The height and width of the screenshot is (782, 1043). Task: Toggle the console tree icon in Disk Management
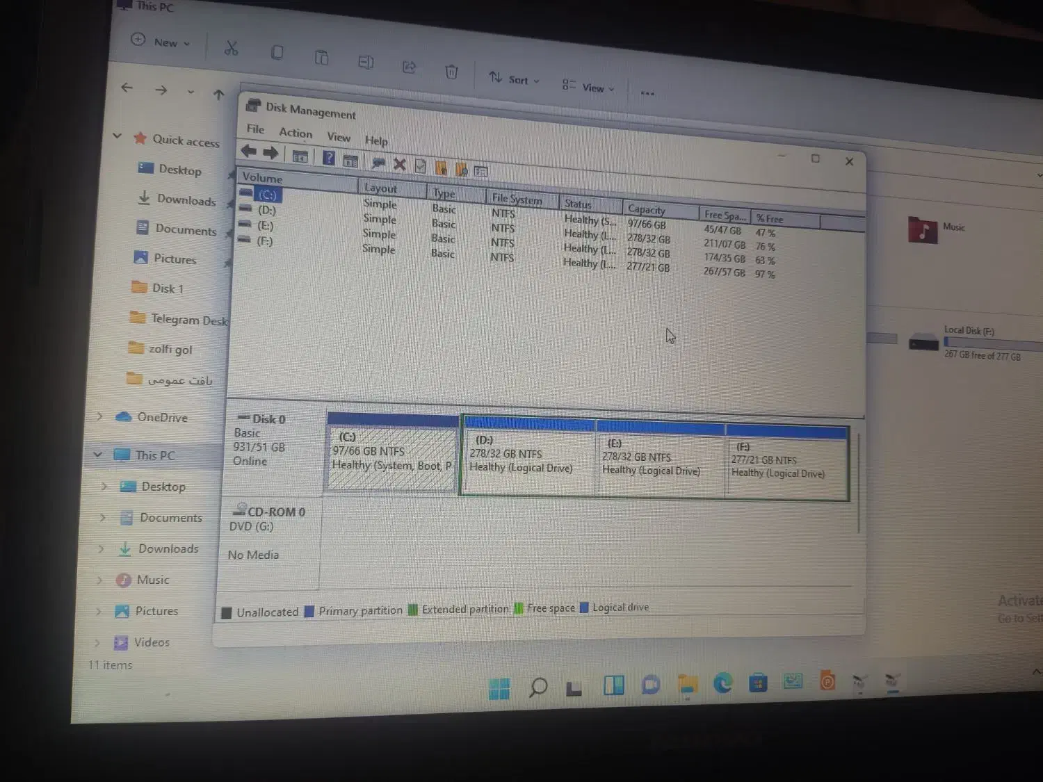(x=300, y=157)
